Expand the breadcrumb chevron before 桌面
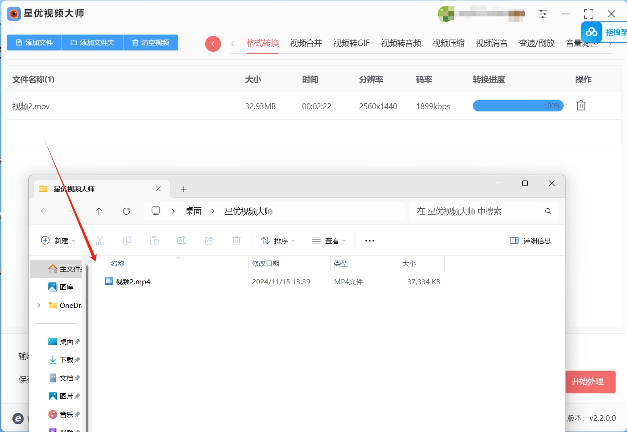This screenshot has height=432, width=627. pyautogui.click(x=173, y=211)
